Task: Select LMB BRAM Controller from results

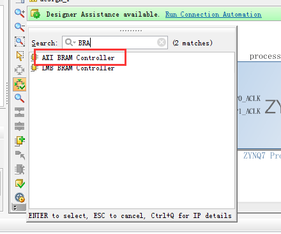Action: coord(78,68)
